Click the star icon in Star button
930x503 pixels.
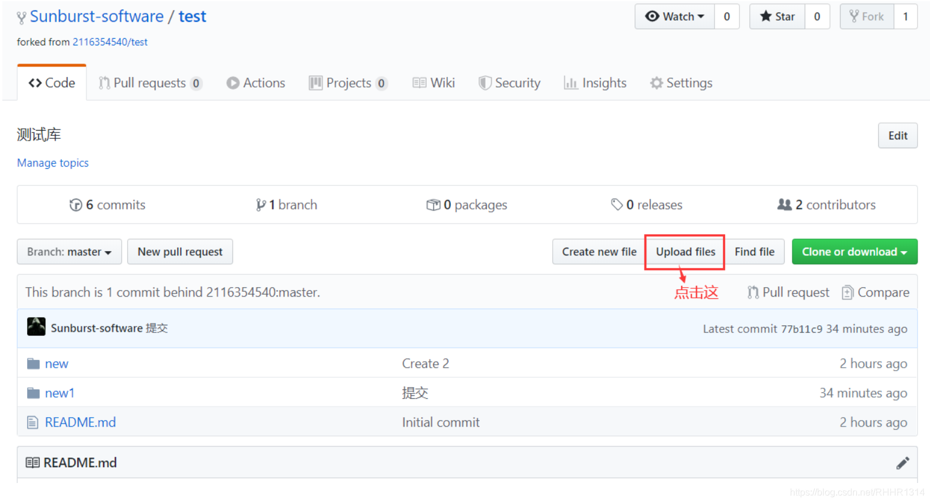[766, 16]
